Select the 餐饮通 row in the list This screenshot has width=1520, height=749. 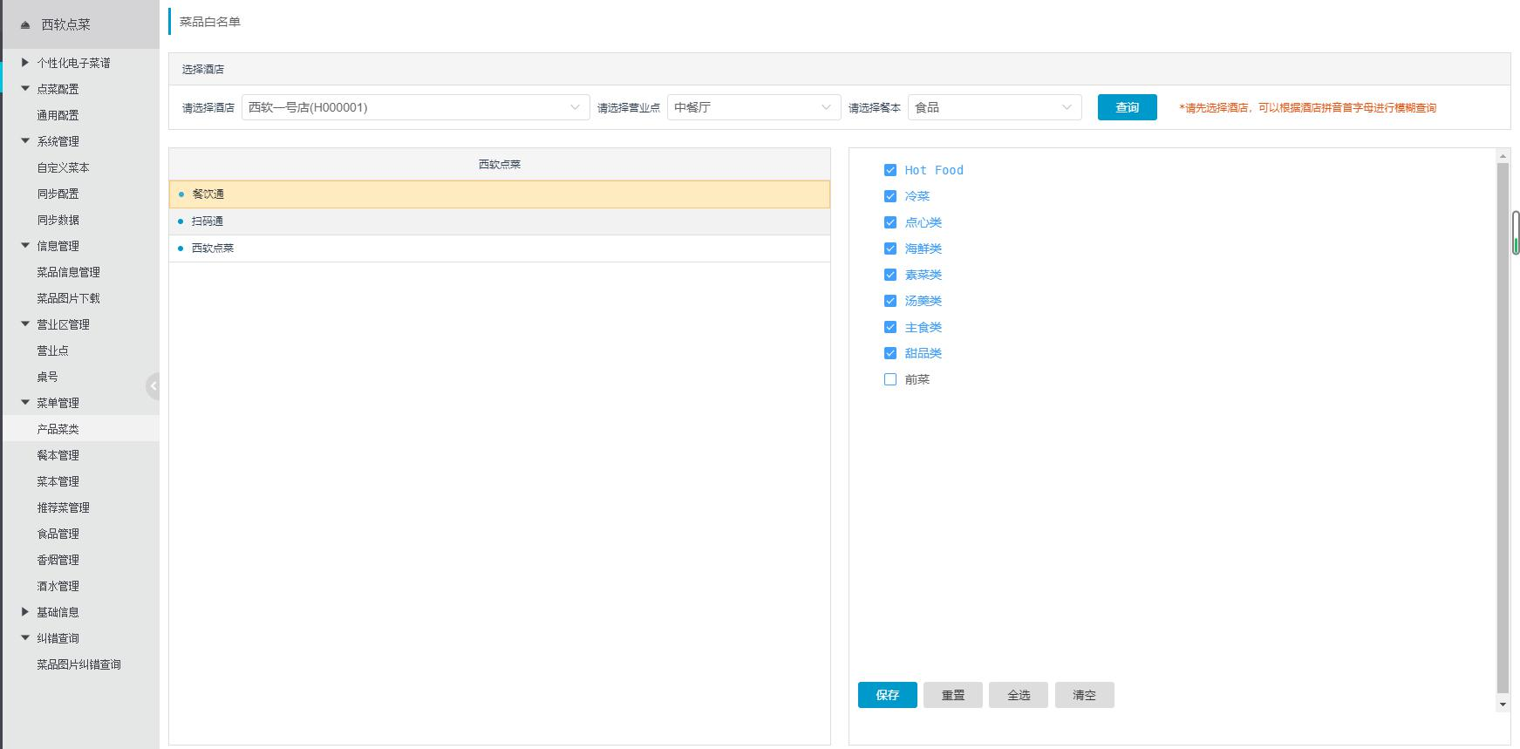tap(500, 194)
